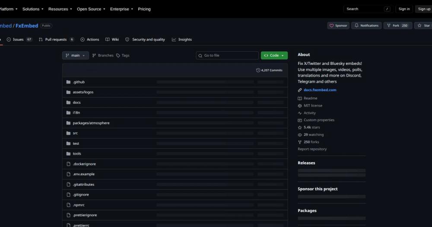Screen dimensions: 432x227
Task: View the 4,207 Commits history
Action: (269, 70)
